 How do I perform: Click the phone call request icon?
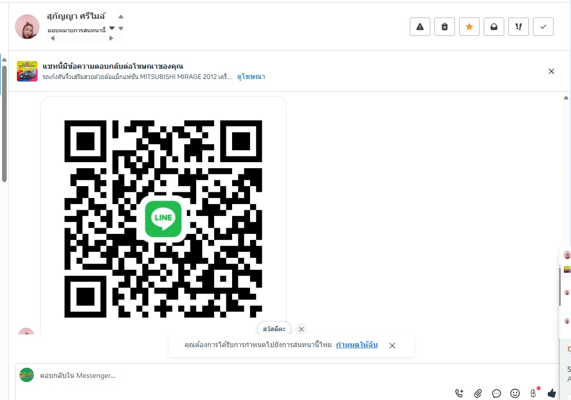[x=460, y=393]
